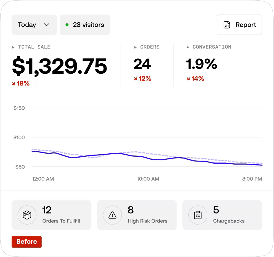Viewport: 274px width, 257px height.
Task: Expand the Total Sale triangle
Action: click(13, 47)
